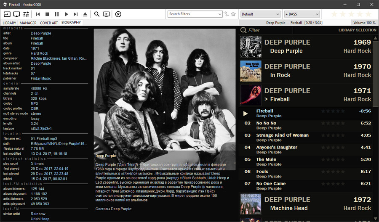
Task: Skip to the next track
Action: tap(76, 14)
